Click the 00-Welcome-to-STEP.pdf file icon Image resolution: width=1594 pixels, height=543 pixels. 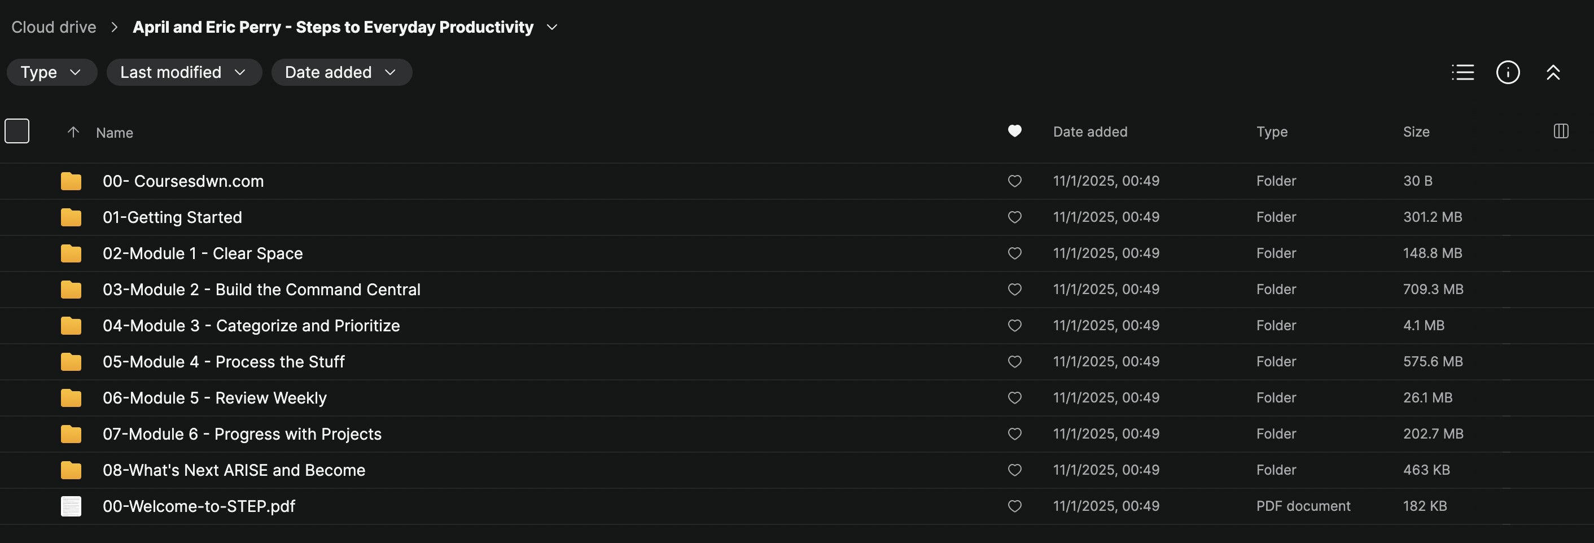pos(71,506)
